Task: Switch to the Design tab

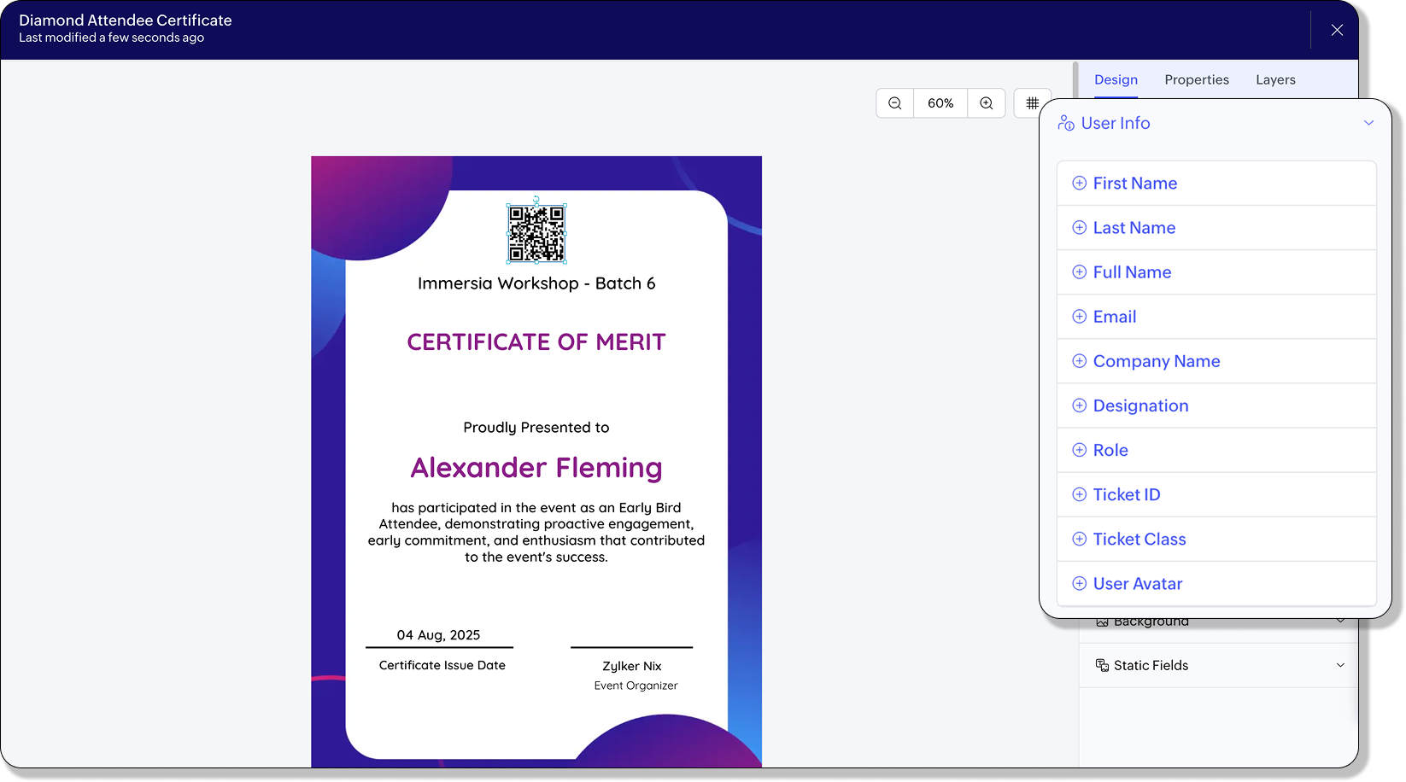Action: tap(1116, 79)
